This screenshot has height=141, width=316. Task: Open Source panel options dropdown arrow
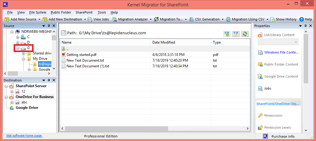click(44, 26)
